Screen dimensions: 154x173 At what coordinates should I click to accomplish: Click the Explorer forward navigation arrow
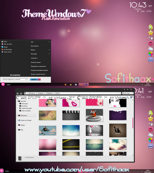tap(21, 93)
